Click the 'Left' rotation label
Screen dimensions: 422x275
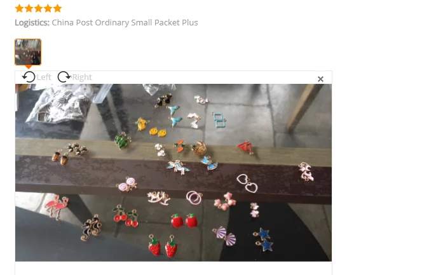coord(44,77)
